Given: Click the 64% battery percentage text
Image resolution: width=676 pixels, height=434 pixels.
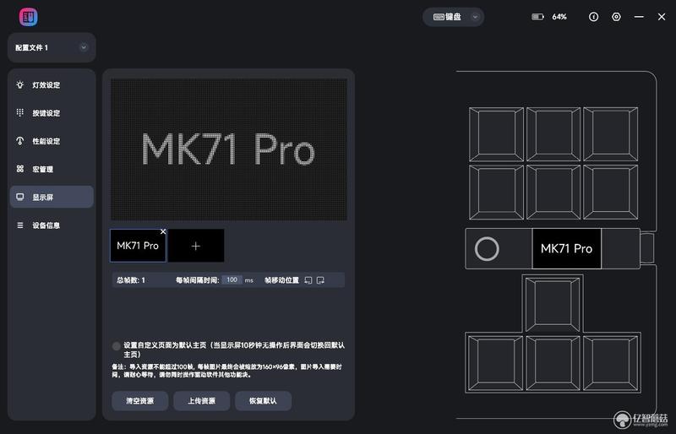Looking at the screenshot, I should point(559,17).
